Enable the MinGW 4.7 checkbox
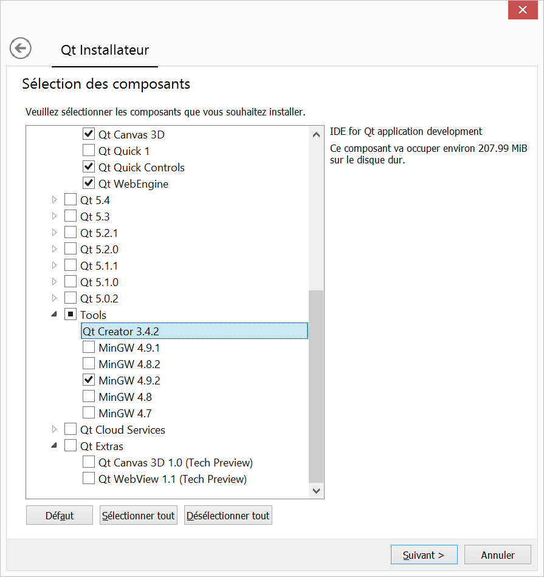This screenshot has height=577, width=544. pyautogui.click(x=88, y=412)
